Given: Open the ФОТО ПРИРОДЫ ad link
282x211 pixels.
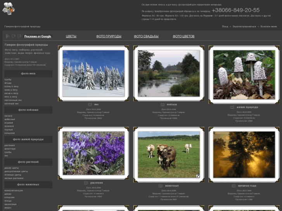Looking at the screenshot, I should coord(109,36).
